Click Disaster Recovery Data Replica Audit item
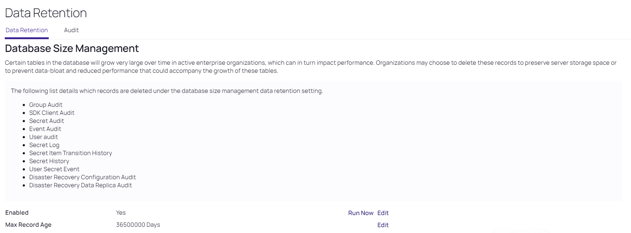Viewport: 631px width, 233px height. click(x=81, y=185)
